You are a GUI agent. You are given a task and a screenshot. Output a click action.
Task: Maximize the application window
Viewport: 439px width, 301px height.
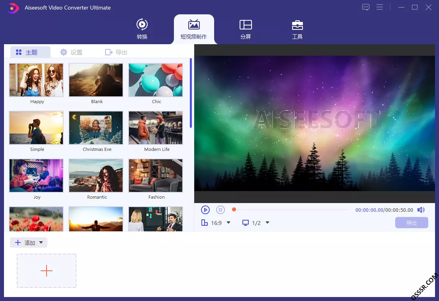pyautogui.click(x=415, y=7)
